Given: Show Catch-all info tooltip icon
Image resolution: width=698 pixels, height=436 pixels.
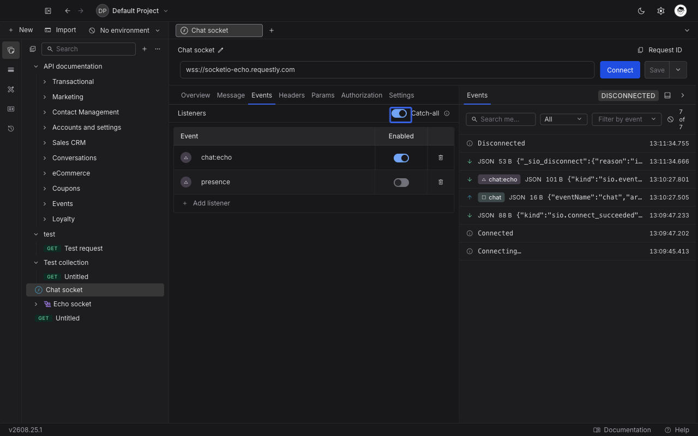Looking at the screenshot, I should pos(447,113).
